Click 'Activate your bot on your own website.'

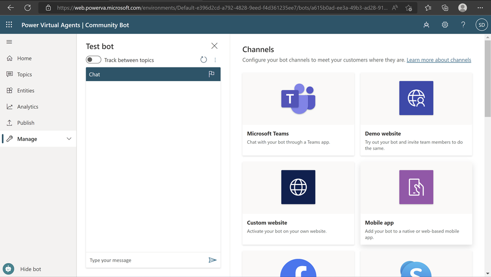pyautogui.click(x=287, y=231)
